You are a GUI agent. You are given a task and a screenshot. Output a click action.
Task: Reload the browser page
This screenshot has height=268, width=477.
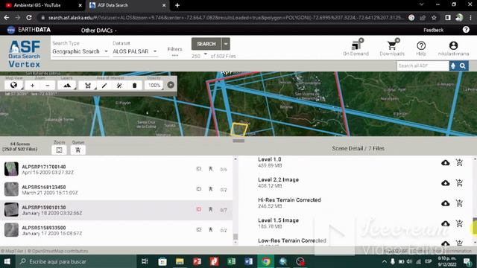pyautogui.click(x=29, y=18)
